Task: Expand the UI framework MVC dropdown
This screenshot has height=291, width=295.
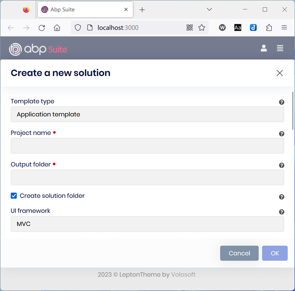Action: [x=147, y=224]
